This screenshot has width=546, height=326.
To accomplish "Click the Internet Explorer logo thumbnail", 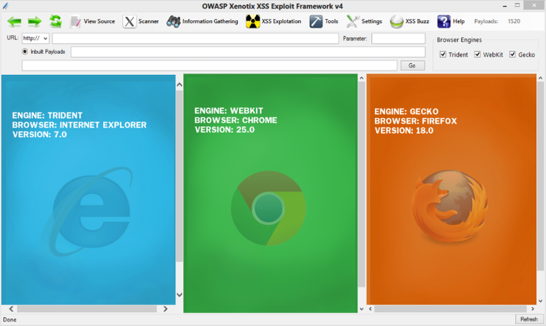I will (89, 211).
